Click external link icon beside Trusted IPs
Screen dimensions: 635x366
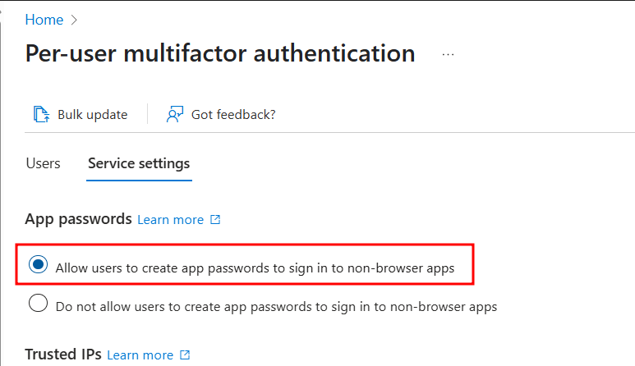coord(185,355)
